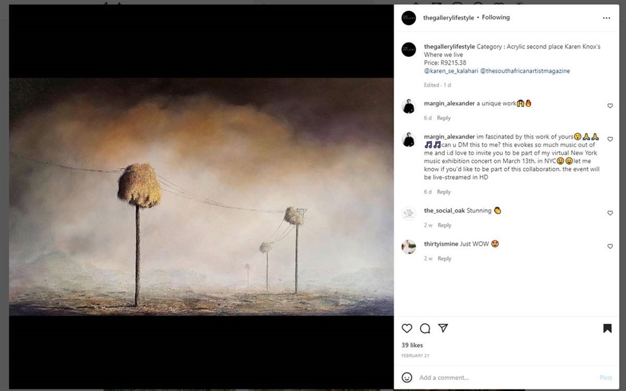626x391 pixels.
Task: Open thirtyismine profile avatar
Action: (408, 246)
